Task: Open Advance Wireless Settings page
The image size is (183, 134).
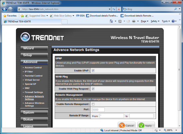Action: tap(34, 104)
